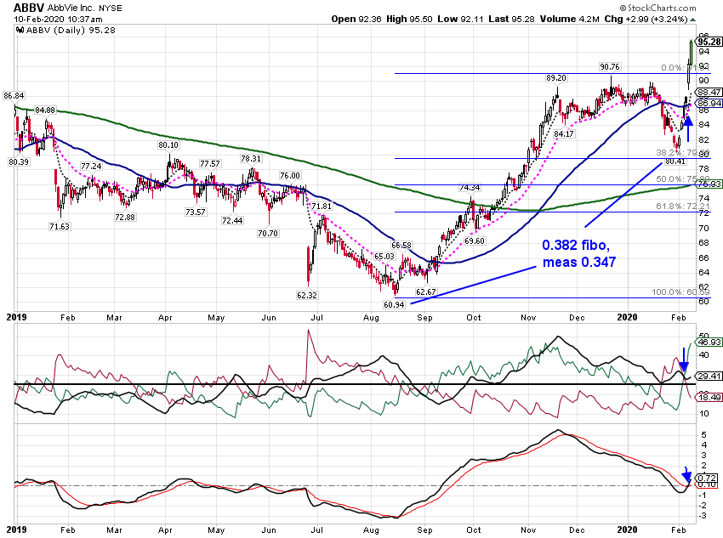
Task: Click the 80.10 April high label
Action: coord(168,145)
